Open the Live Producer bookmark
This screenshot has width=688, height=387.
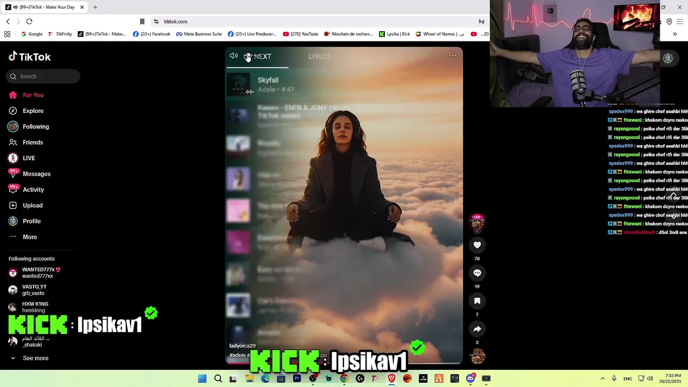(x=252, y=34)
